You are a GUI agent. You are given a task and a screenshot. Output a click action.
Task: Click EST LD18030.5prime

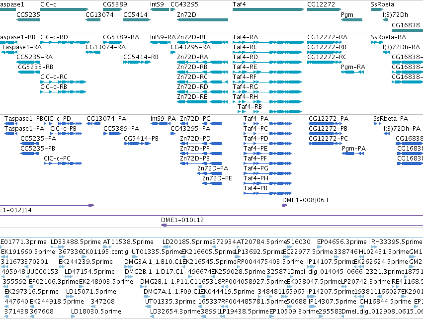tap(74, 317)
